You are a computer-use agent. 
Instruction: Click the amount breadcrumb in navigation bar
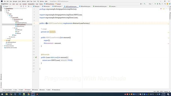click(x=58, y=4)
